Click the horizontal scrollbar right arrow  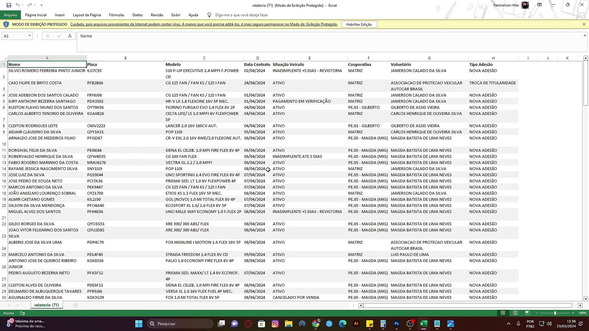tap(580, 305)
